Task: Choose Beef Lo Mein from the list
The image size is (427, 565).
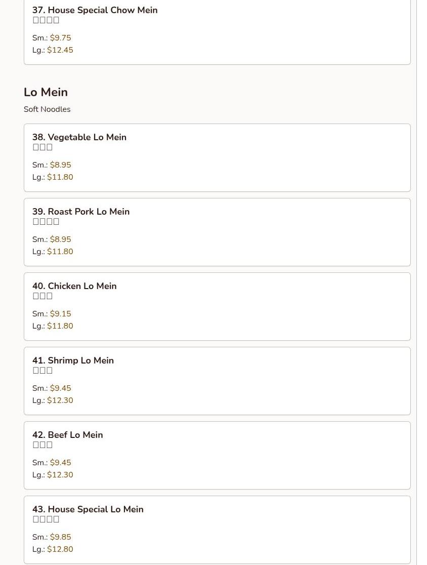Action: tap(68, 435)
